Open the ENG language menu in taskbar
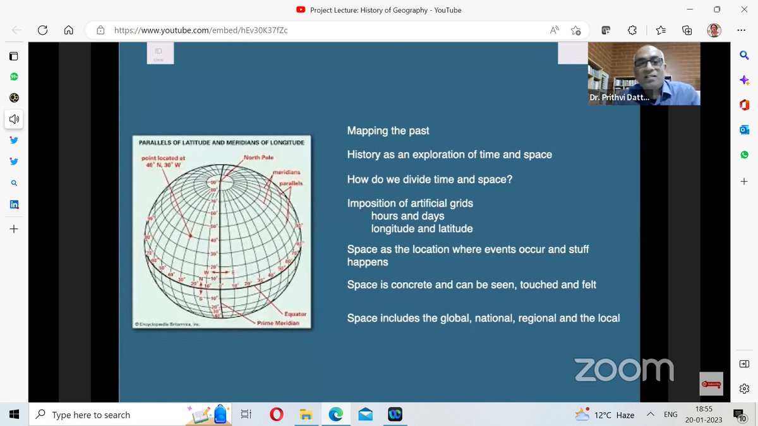 click(671, 415)
